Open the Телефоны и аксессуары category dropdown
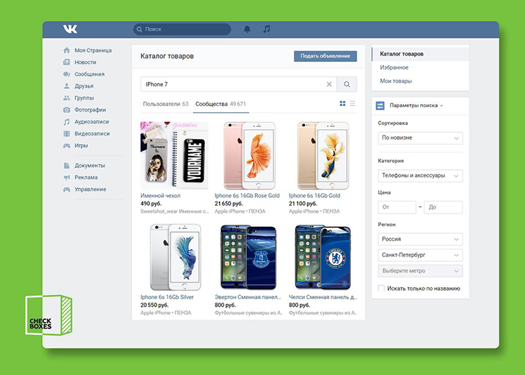The image size is (525, 375). click(420, 176)
